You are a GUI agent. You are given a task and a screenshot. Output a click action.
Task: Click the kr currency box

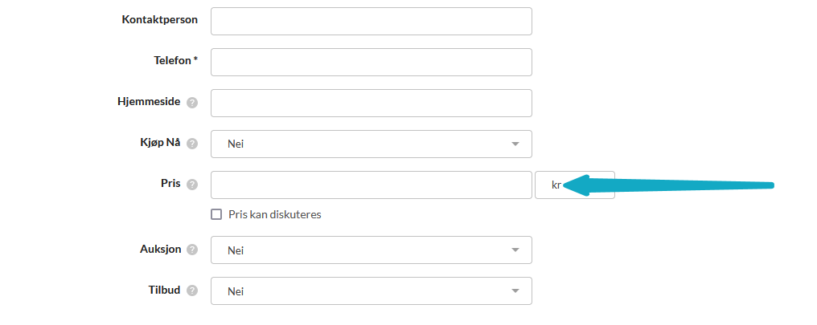[556, 185]
